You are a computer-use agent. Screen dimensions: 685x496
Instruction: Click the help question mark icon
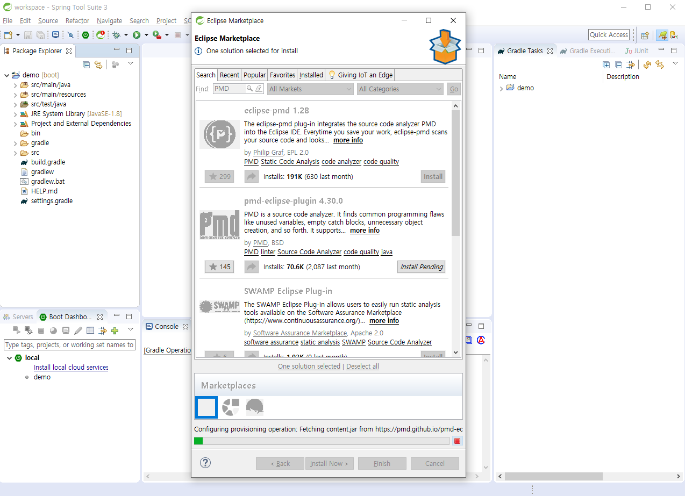[x=205, y=463]
